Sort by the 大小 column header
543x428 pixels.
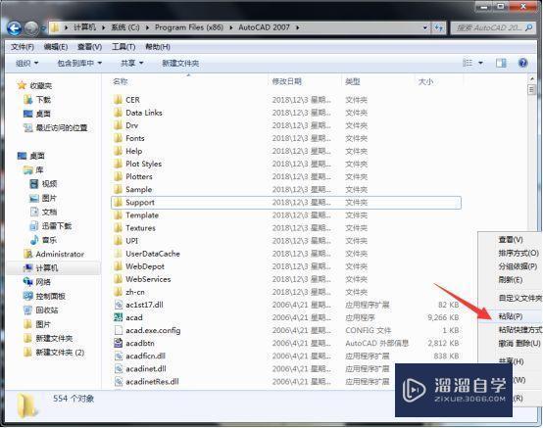(x=425, y=81)
